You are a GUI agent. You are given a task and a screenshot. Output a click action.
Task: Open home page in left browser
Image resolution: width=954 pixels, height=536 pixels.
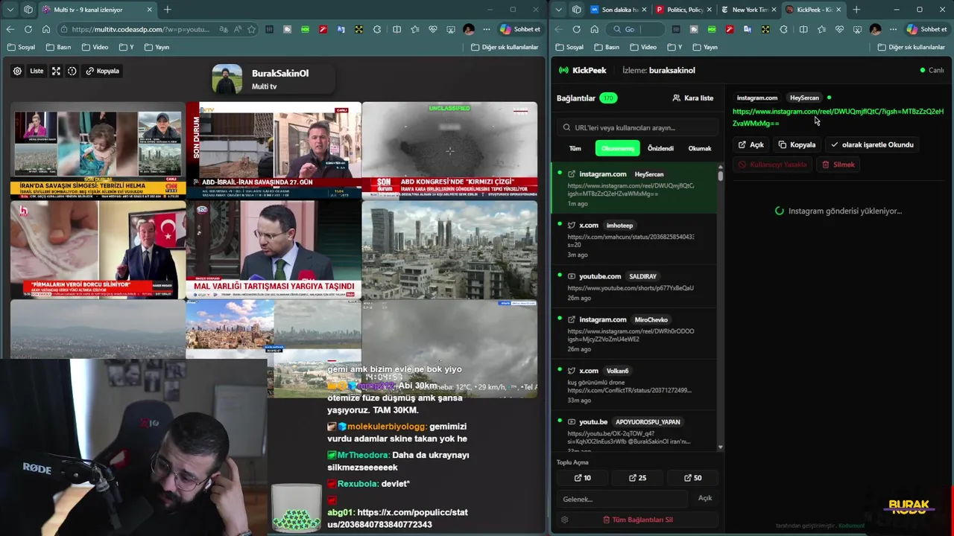46,29
